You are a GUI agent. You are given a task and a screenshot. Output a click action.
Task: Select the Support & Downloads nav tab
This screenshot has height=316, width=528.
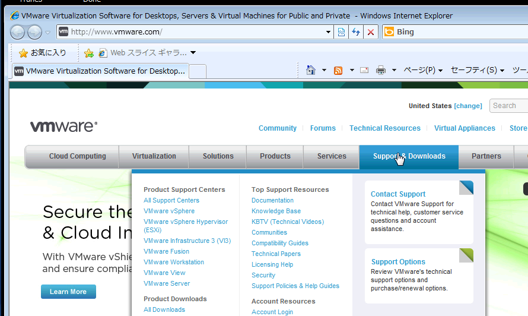point(409,156)
